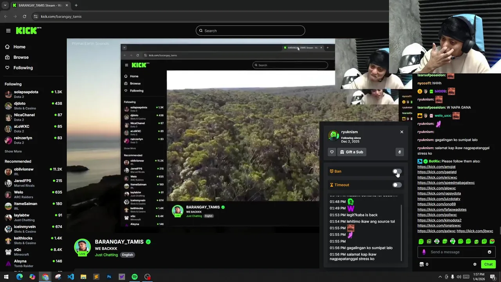Open Visual Studio Code from taskbar
This screenshot has width=501, height=282.
point(70,277)
